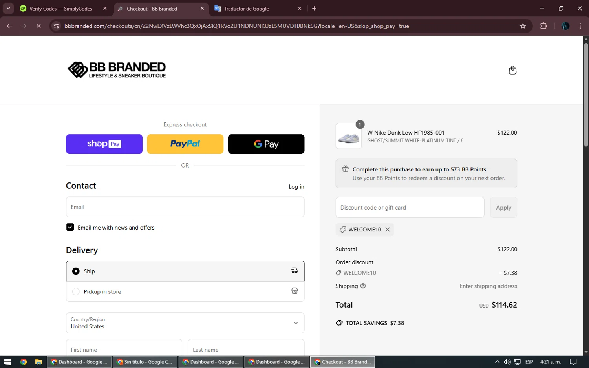
Task: Open the shopping bag cart icon
Action: [512, 70]
